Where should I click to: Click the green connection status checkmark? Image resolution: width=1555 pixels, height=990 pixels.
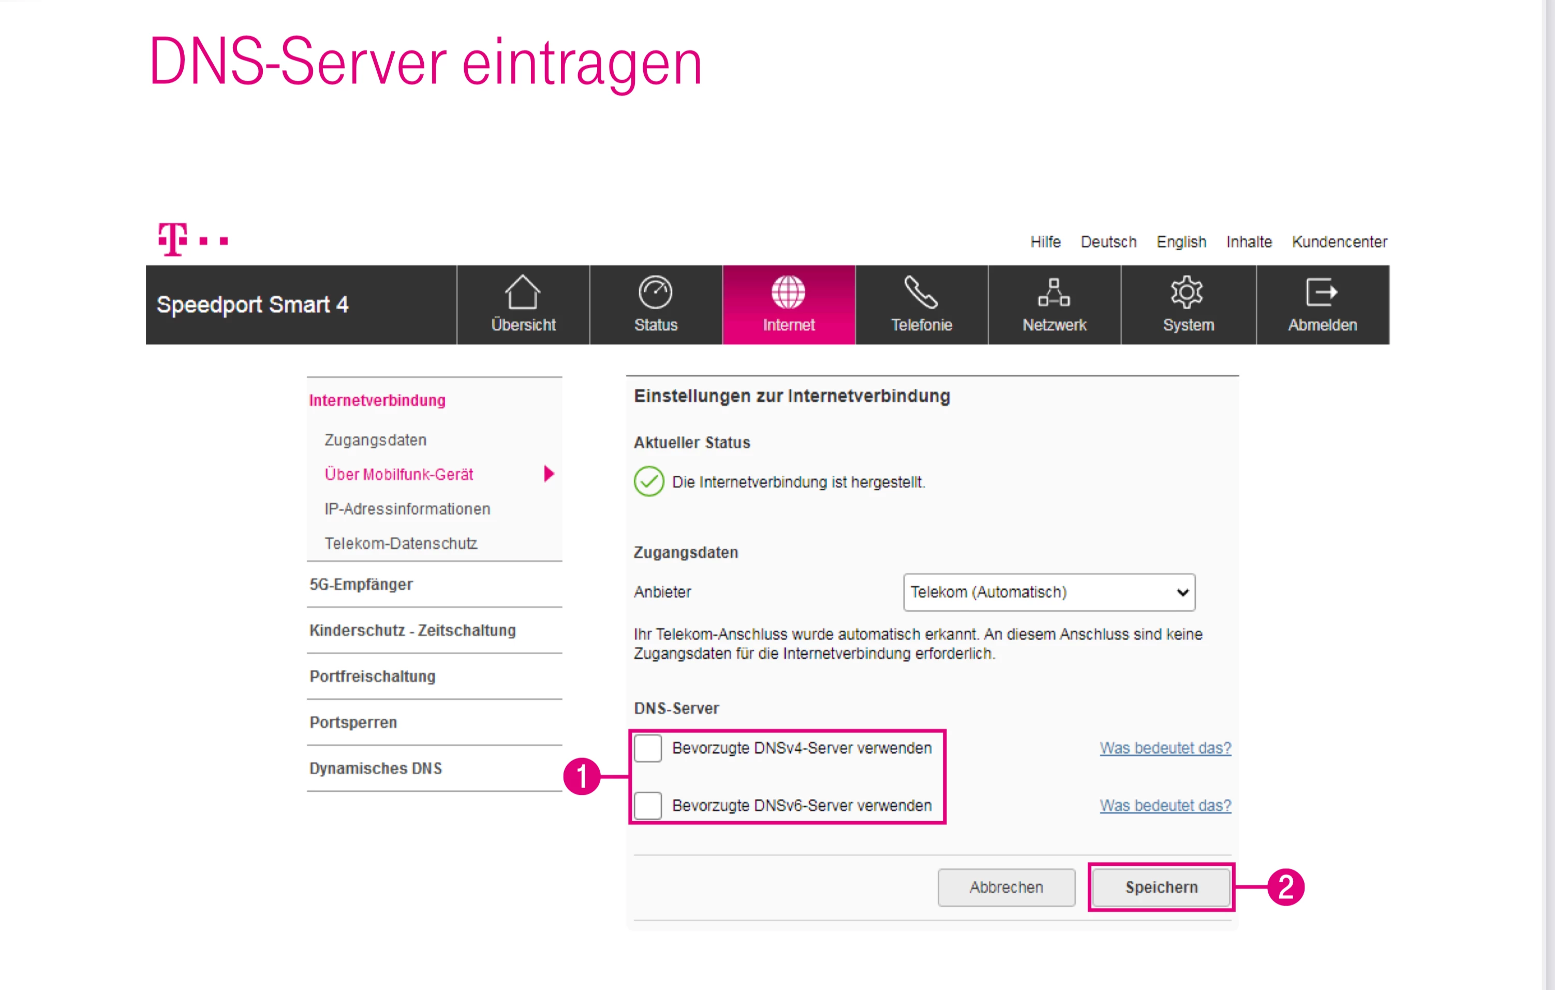coord(648,481)
